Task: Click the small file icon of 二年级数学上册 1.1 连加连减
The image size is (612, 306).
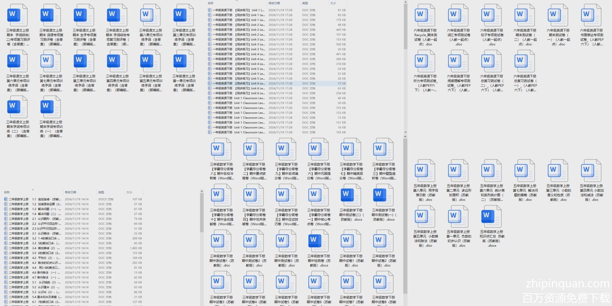Action: click(x=6, y=199)
